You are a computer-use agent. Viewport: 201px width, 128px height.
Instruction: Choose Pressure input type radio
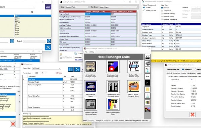[162, 8]
